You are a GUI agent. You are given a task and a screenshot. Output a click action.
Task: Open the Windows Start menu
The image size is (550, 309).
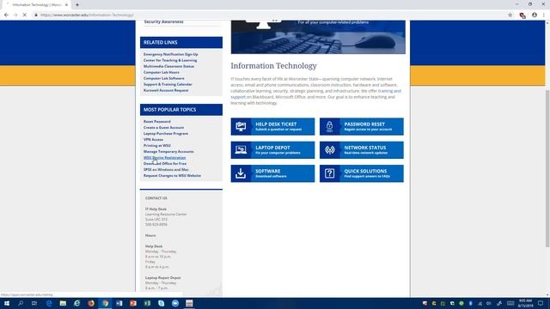(7, 303)
